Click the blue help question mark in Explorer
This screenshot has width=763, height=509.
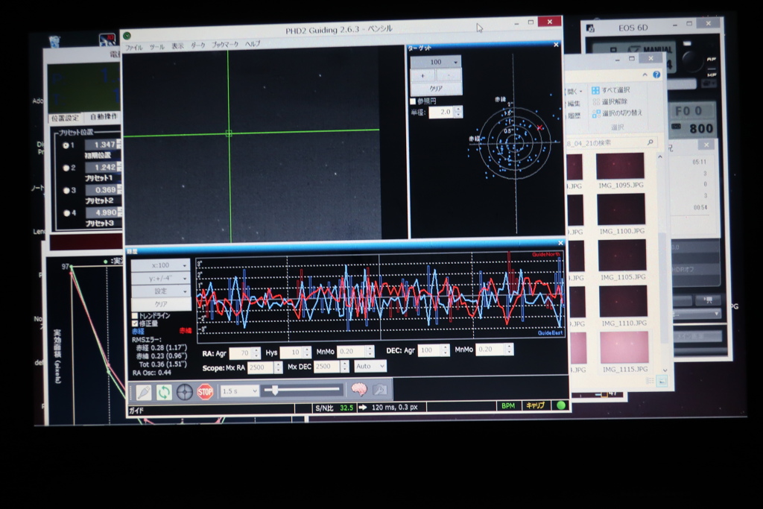point(656,75)
